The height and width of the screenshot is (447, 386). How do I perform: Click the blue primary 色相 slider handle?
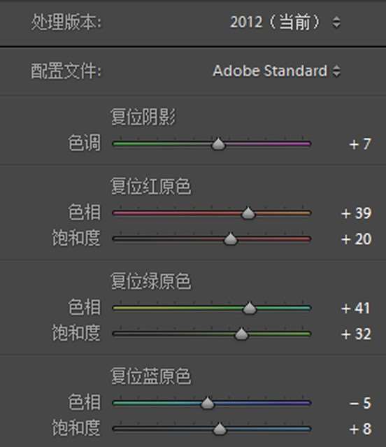(208, 403)
